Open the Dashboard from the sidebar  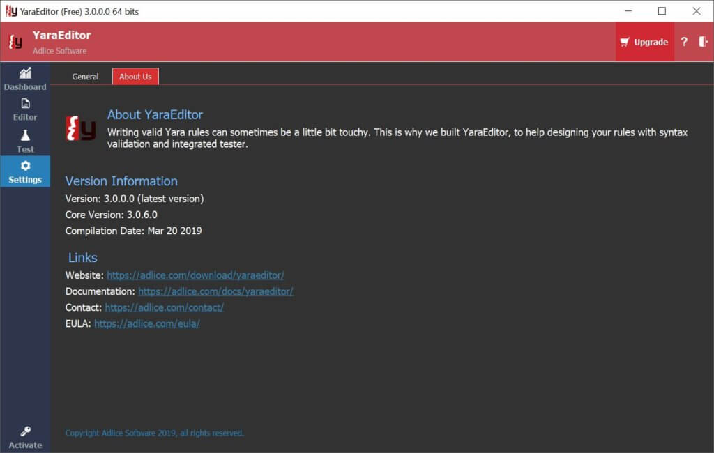point(25,79)
